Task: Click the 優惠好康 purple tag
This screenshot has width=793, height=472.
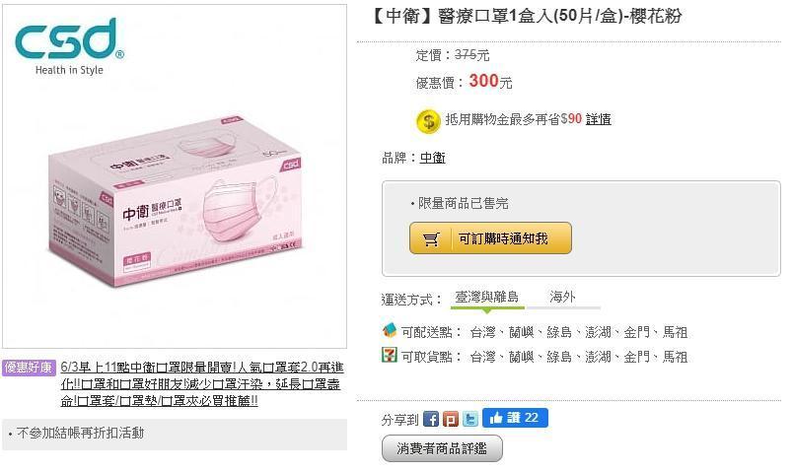Action: [29, 368]
